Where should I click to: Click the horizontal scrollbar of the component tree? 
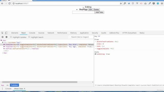click(x=40, y=82)
